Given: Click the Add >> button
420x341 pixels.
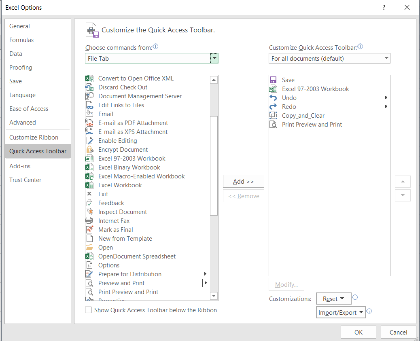Looking at the screenshot, I should click(x=243, y=182).
